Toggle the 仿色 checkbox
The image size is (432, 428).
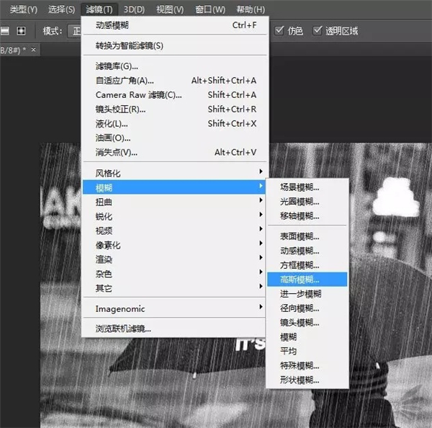coord(279,30)
